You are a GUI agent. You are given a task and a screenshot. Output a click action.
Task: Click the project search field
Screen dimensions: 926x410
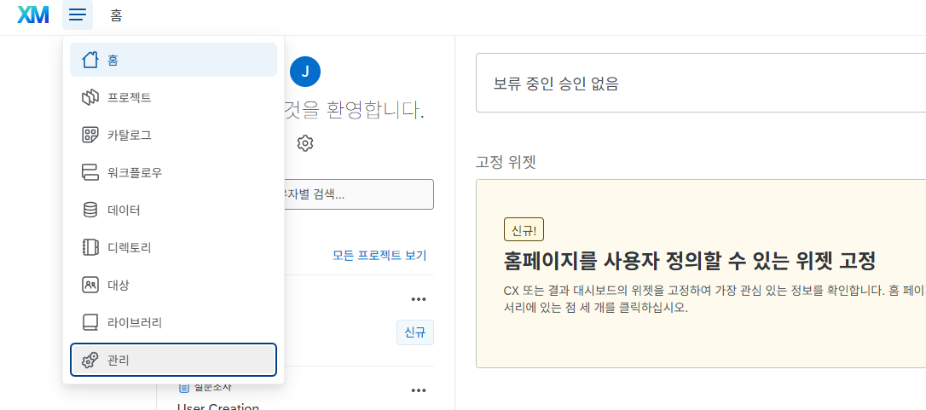coord(359,194)
